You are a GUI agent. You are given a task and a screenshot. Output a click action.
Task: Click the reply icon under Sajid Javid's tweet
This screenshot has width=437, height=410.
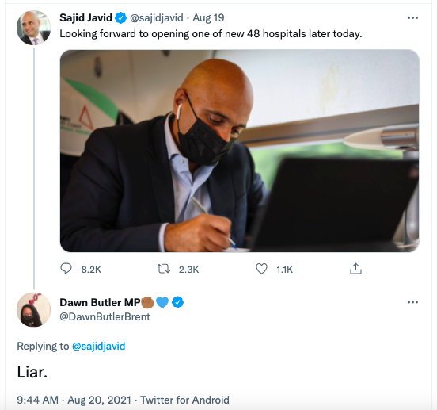66,269
